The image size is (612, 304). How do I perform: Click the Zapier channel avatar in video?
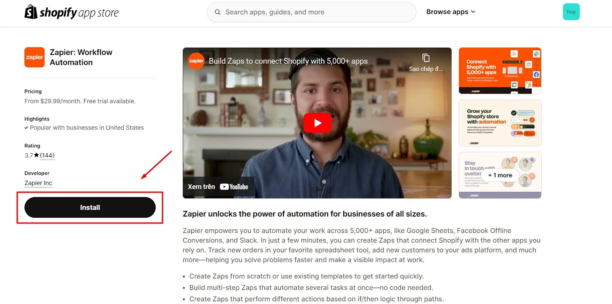tap(196, 61)
